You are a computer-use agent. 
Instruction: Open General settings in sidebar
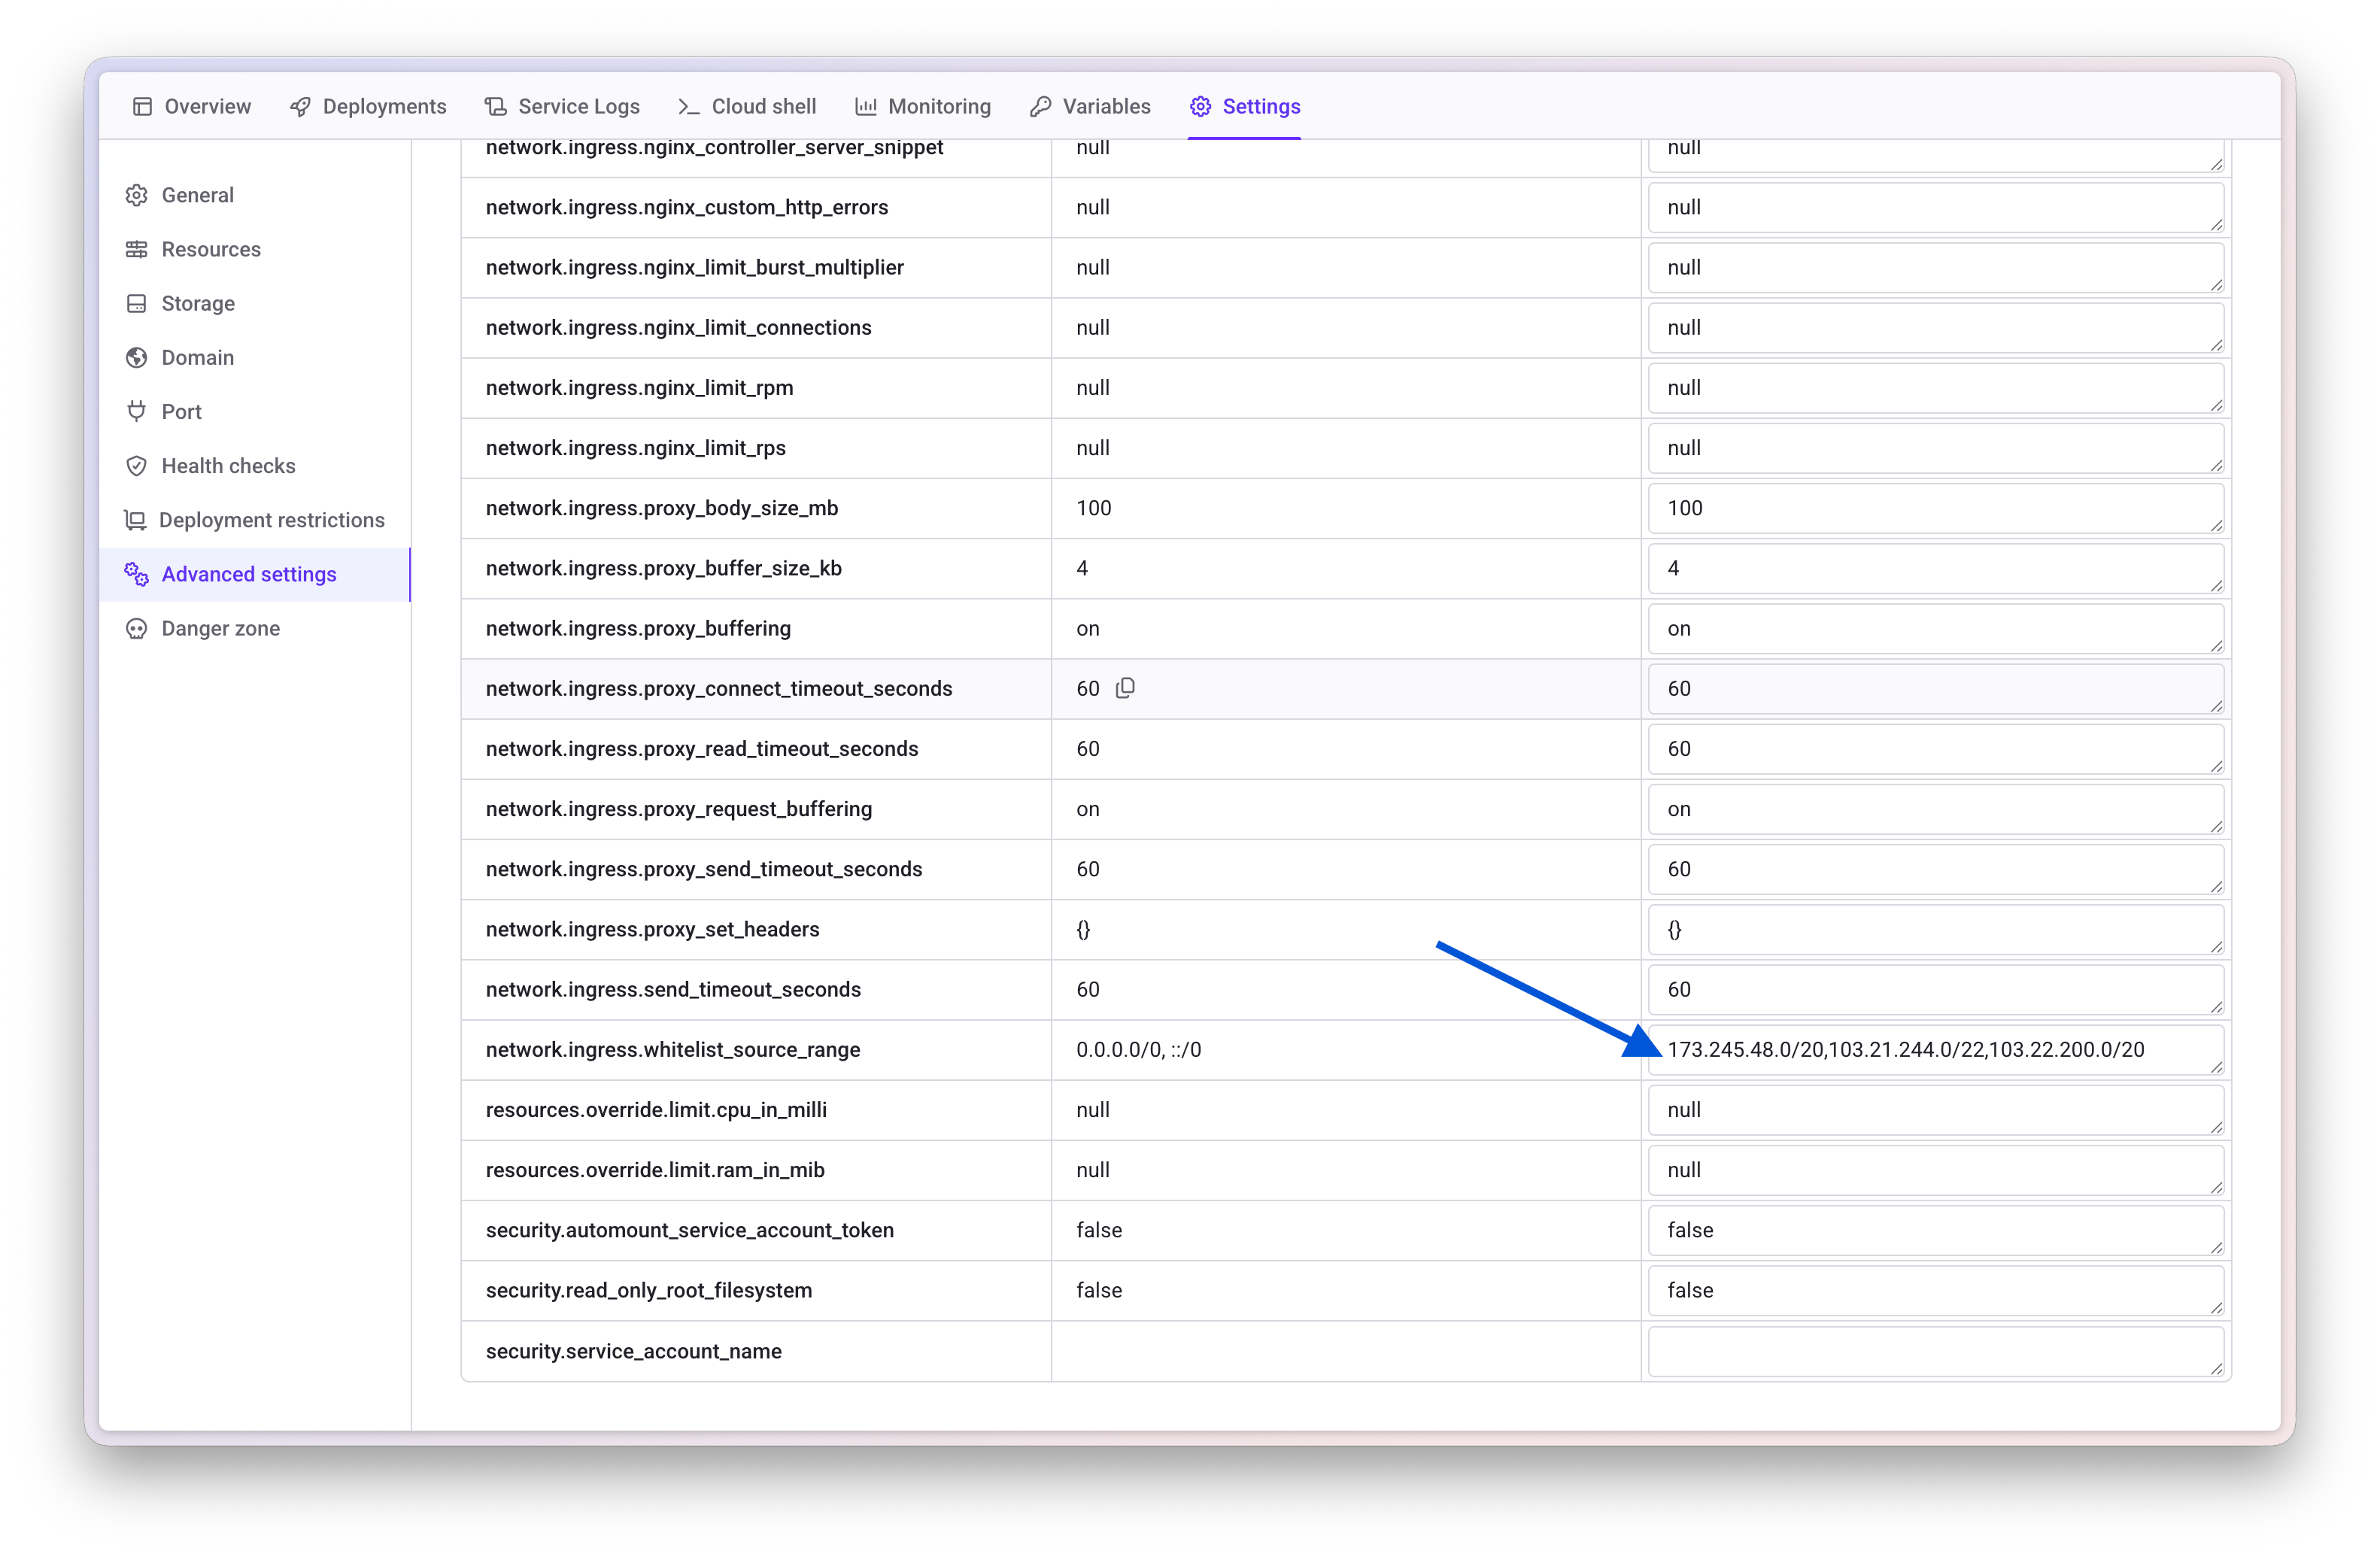click(x=255, y=195)
